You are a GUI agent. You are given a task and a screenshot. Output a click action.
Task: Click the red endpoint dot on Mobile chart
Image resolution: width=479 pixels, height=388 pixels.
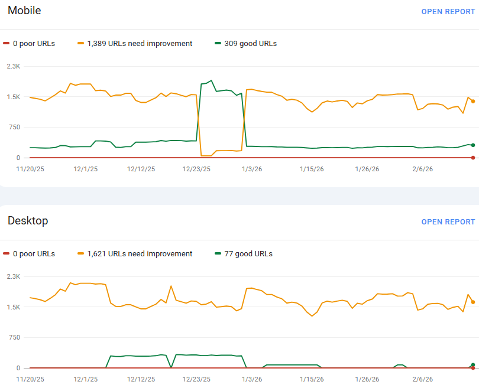(x=473, y=158)
